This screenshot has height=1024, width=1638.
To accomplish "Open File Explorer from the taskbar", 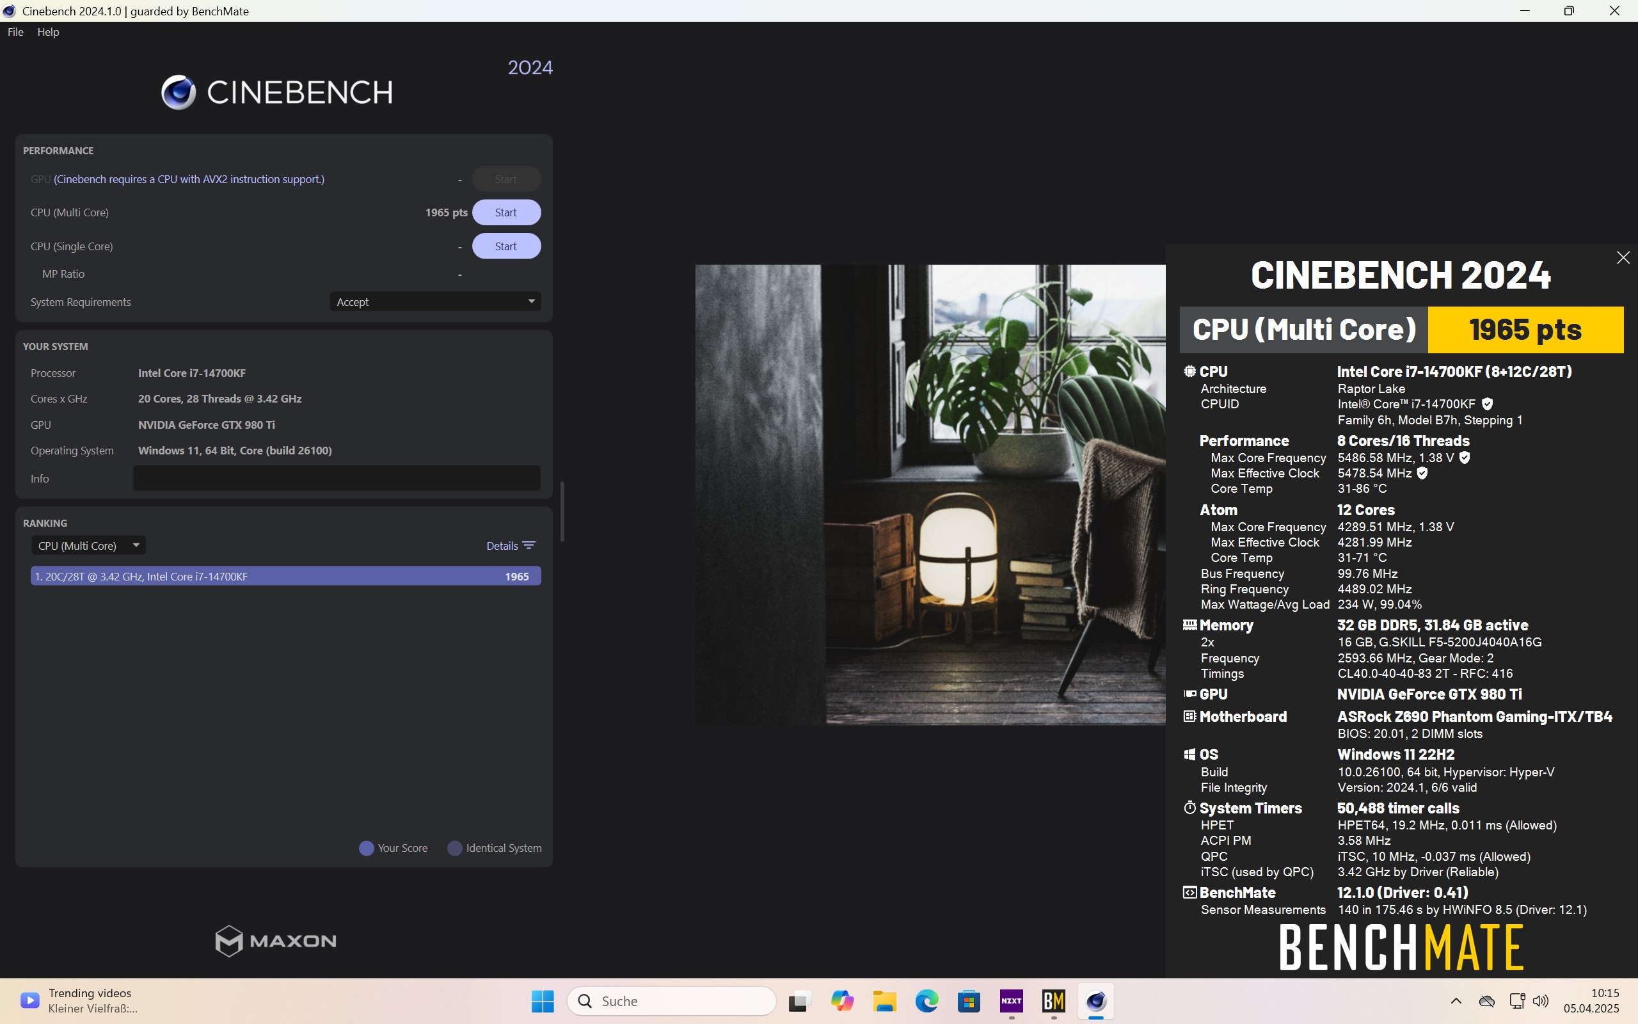I will [x=884, y=1001].
